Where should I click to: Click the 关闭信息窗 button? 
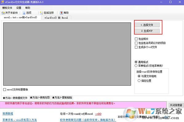point(176,105)
